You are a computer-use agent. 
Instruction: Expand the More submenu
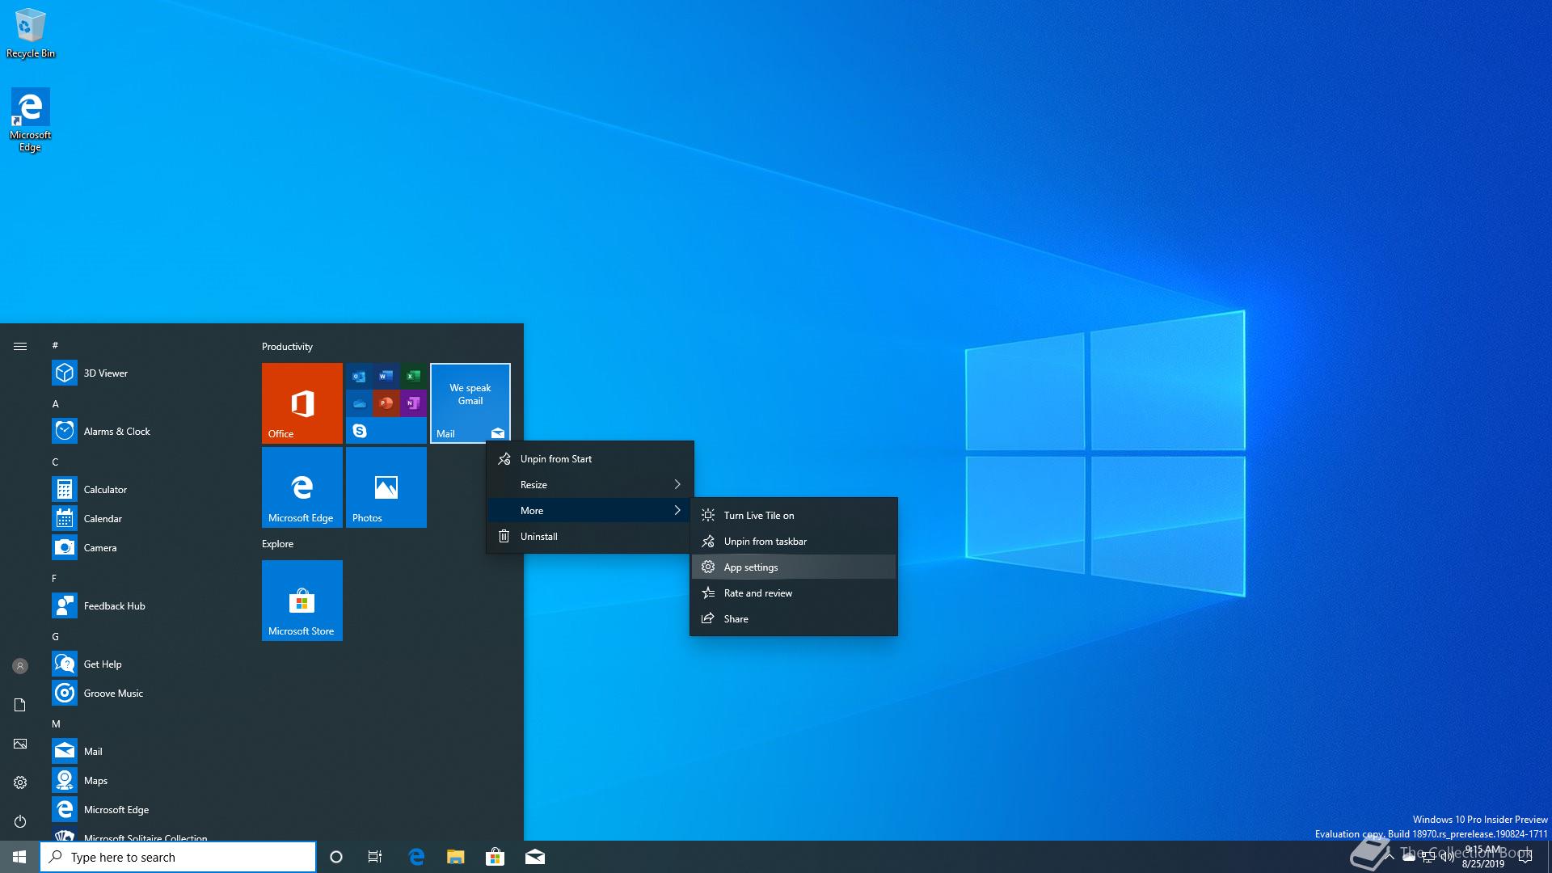(589, 511)
